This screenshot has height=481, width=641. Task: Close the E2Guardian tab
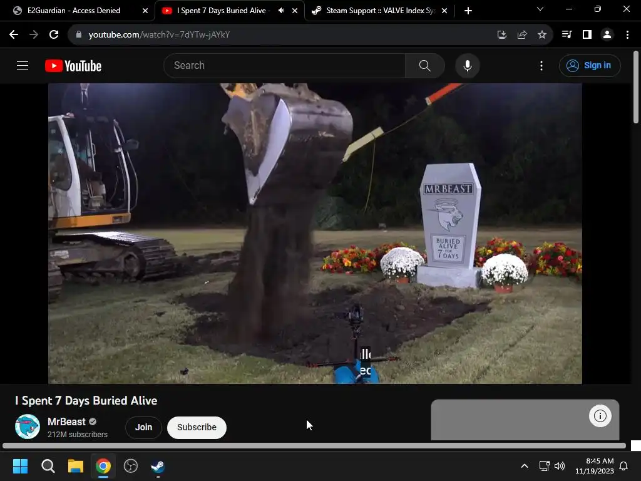145,11
